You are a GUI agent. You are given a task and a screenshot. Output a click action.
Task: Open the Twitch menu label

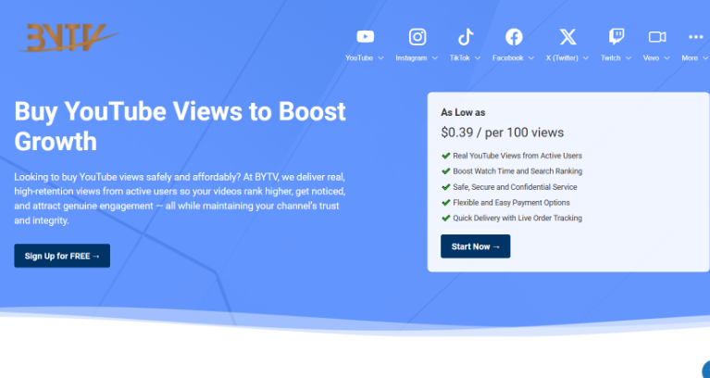pos(610,58)
